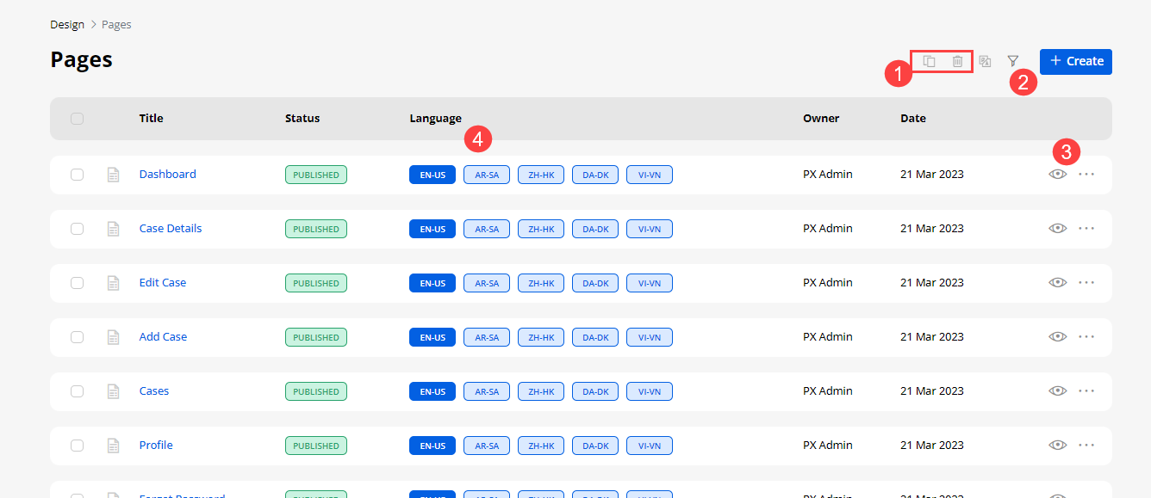The image size is (1151, 498).
Task: Open three-dot menu for Add Case row
Action: [1086, 336]
